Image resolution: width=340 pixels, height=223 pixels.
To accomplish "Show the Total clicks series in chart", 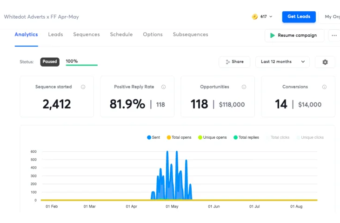I will 277,137.
